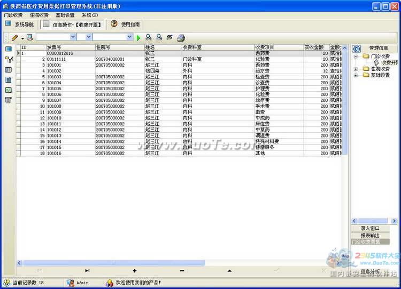Image resolution: width=401 pixels, height=289 pixels.
Task: Open the narrow middle operator dropdown
Action: 89,37
